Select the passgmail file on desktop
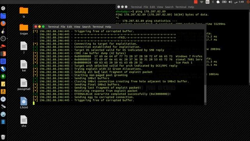Viewport: 250px width, 141px height. [x=24, y=84]
